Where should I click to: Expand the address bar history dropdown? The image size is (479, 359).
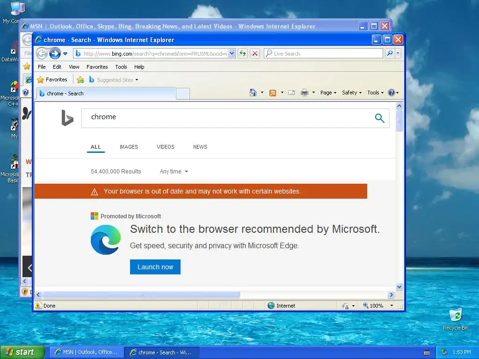click(232, 53)
